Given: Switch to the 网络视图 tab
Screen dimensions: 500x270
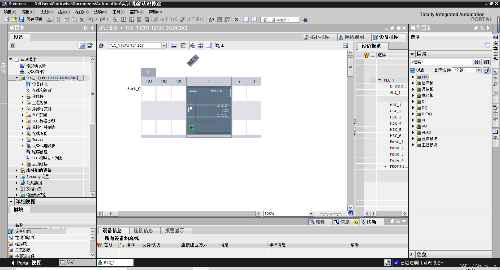Looking at the screenshot, I should click(x=354, y=37).
